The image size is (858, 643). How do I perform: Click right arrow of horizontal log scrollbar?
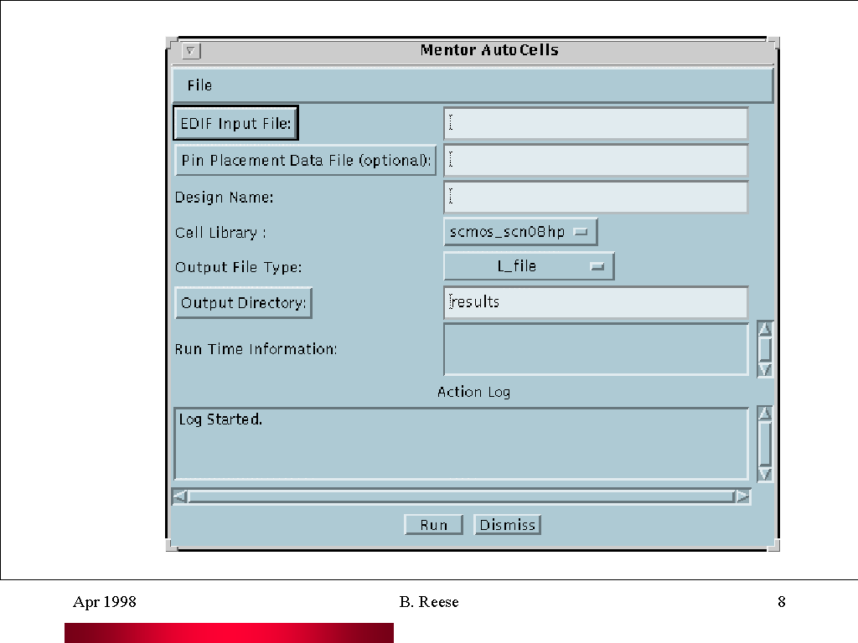742,496
